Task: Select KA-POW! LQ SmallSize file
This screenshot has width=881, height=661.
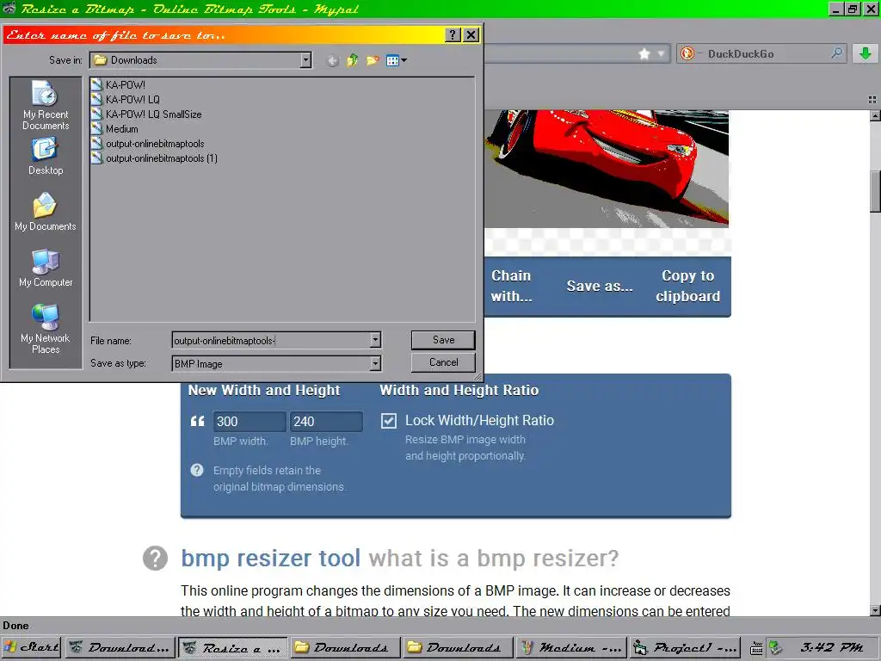Action: [x=153, y=114]
